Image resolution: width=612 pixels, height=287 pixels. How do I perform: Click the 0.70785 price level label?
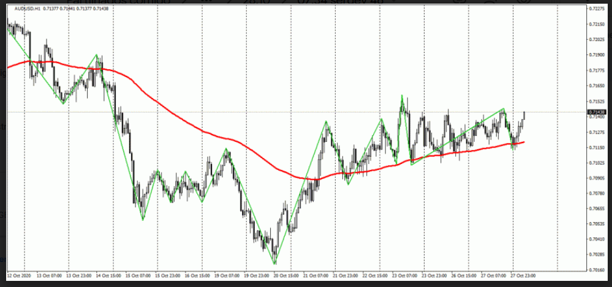595,193
